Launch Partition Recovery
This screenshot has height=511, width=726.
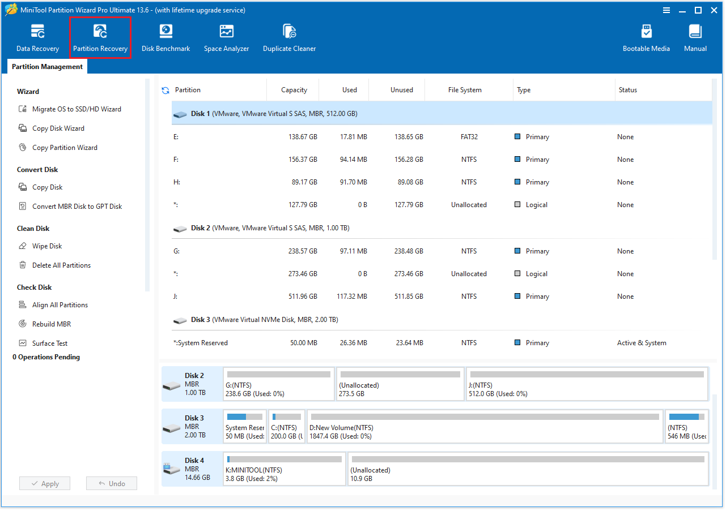point(100,37)
